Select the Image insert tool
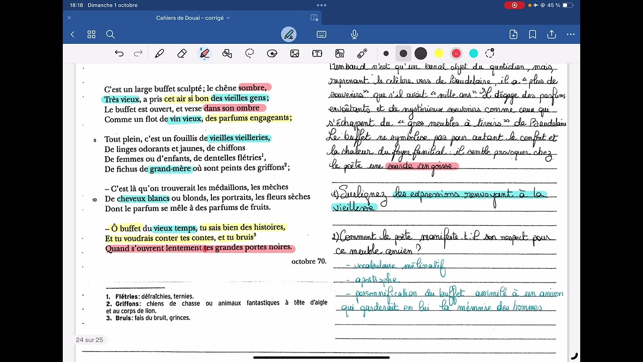 (x=295, y=53)
